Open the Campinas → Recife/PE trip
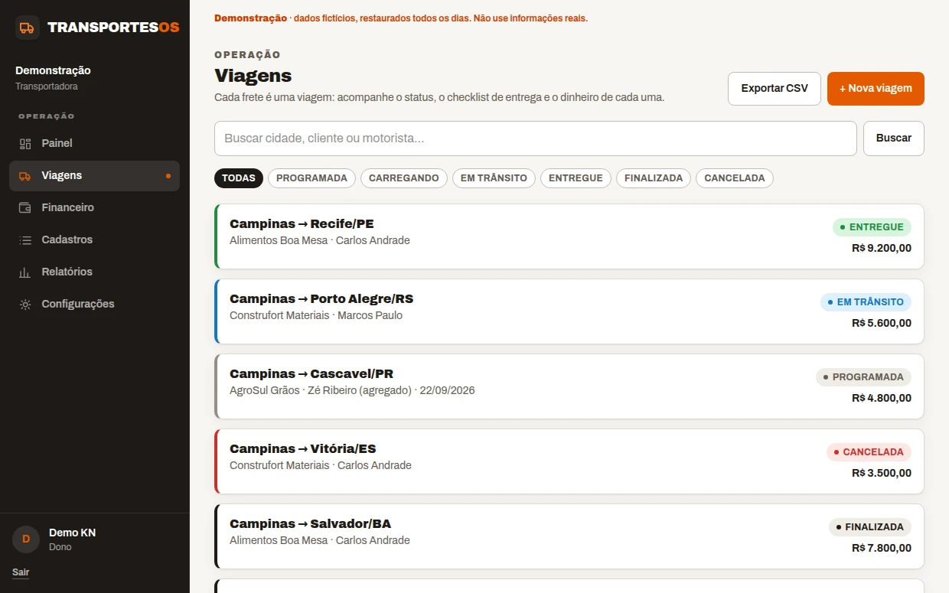Viewport: 949px width, 593px height. coord(569,236)
